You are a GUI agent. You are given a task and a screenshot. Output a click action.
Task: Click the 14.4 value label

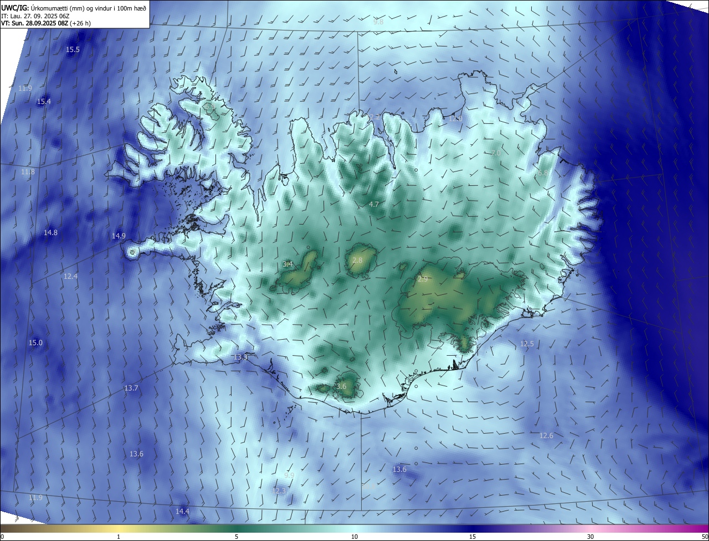182,512
